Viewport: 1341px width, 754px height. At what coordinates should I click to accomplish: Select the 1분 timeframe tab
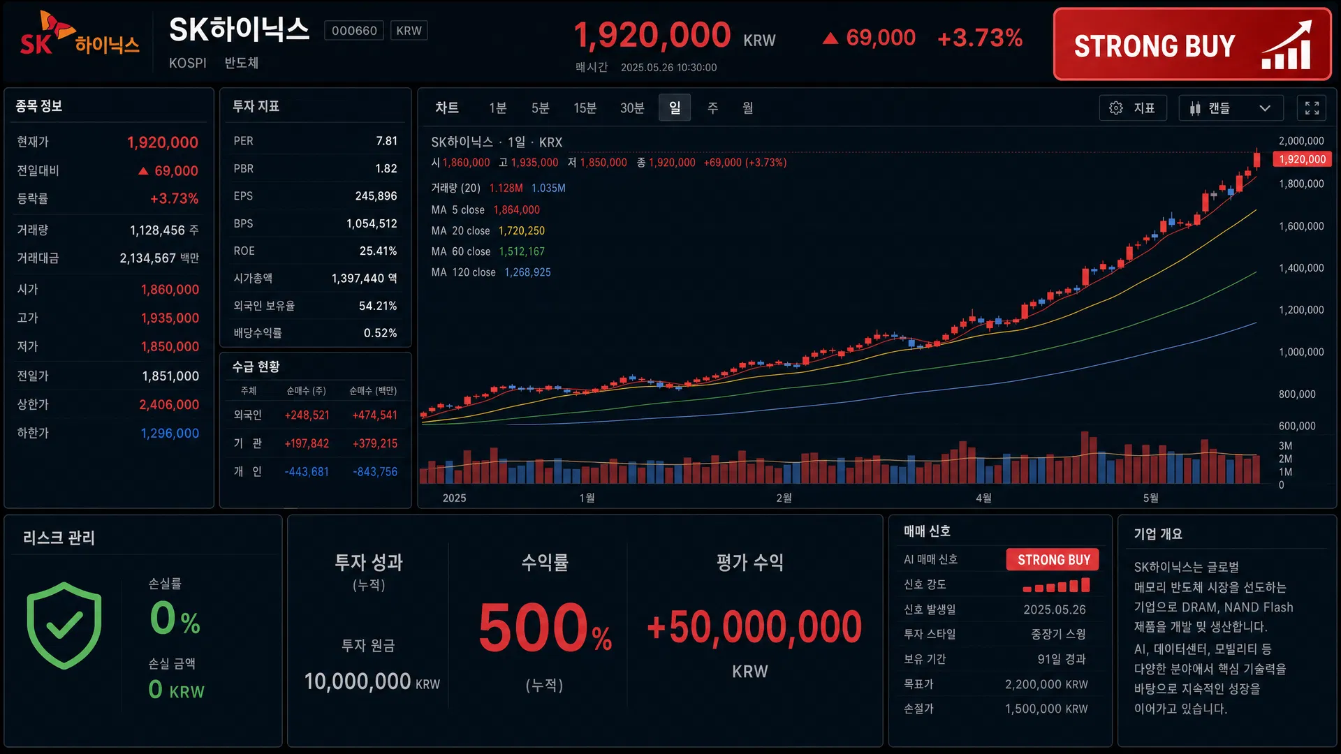click(x=497, y=108)
